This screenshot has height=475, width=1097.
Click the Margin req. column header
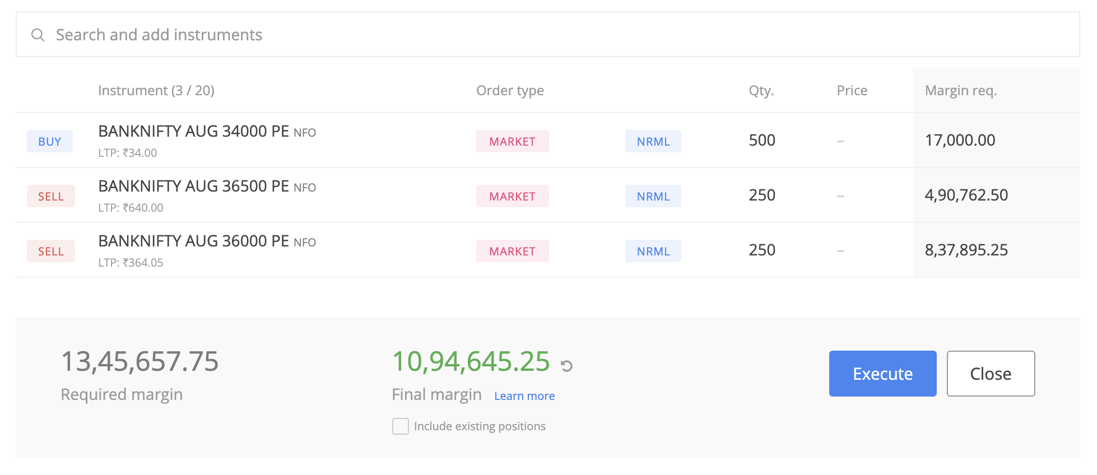960,91
